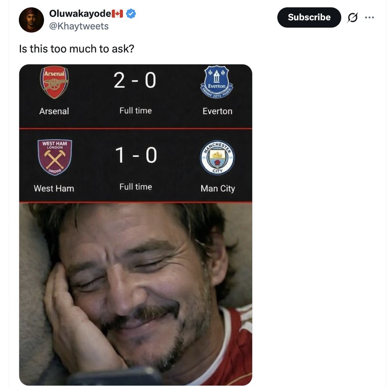Open options from the top-right overflow control
The image size is (387, 387).
click(x=369, y=17)
